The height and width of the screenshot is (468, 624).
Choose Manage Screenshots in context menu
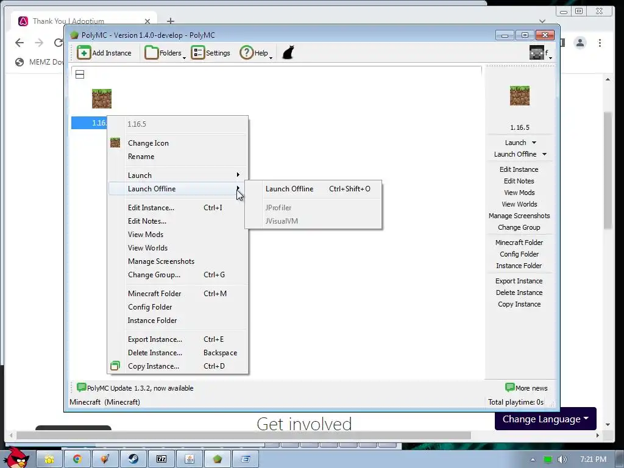177,261
